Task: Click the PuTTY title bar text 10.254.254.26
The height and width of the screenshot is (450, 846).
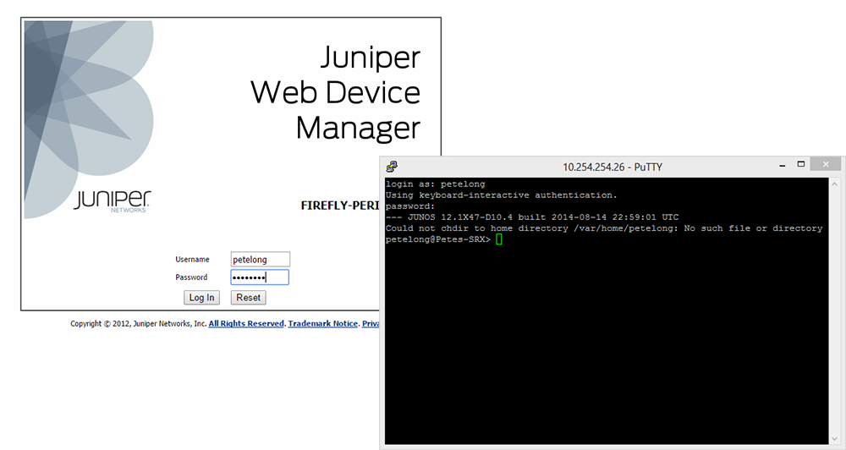Action: (x=593, y=167)
